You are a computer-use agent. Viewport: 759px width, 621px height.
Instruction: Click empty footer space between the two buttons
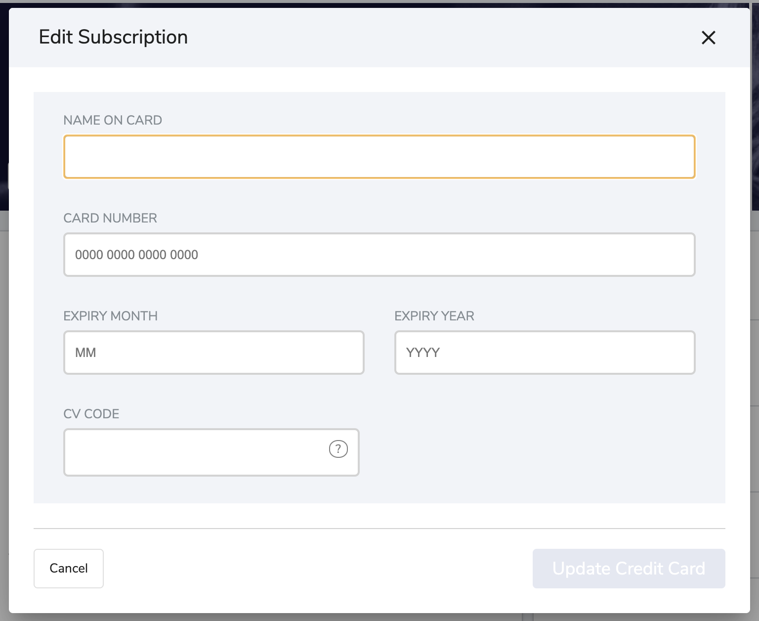point(316,569)
